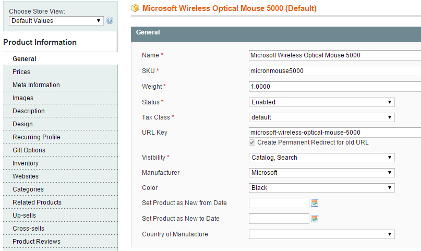
Task: Open the Related Products tab
Action: pyautogui.click(x=61, y=202)
